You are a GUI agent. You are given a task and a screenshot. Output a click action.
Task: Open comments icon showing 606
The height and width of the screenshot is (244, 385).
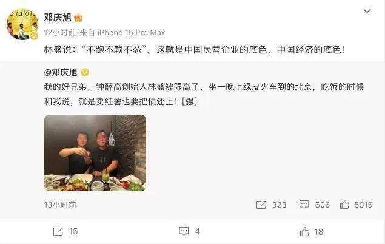tap(304, 205)
